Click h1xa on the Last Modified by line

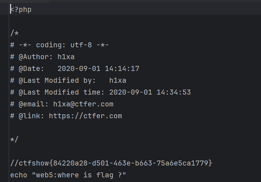click(118, 81)
